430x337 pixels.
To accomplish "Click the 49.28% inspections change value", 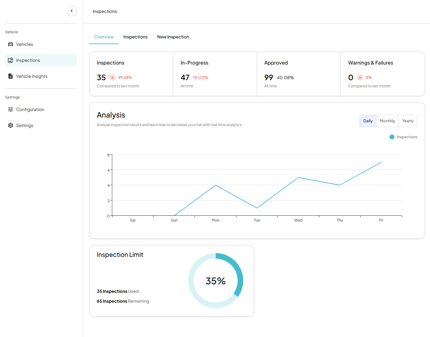I will 125,77.
